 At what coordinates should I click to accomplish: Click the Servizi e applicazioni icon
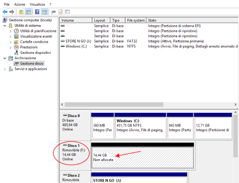(x=11, y=69)
